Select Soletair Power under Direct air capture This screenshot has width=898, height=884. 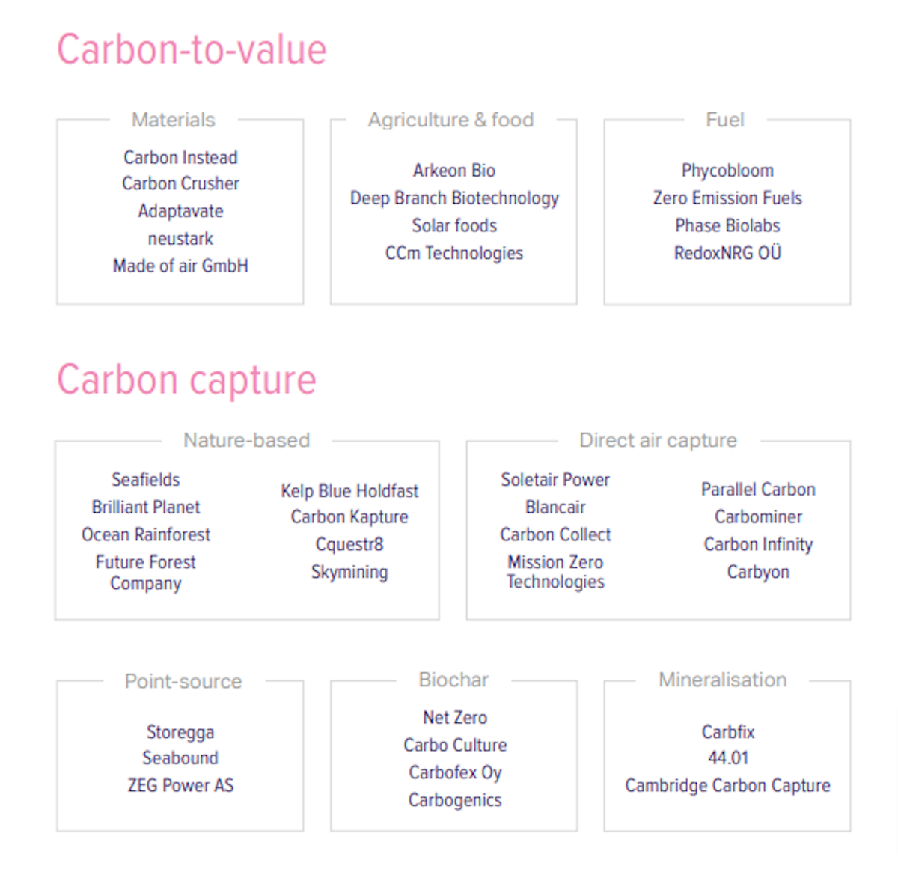coord(555,479)
